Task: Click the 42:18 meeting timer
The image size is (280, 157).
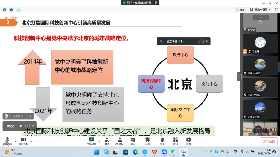Action: (240, 10)
